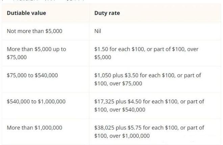Click the "$100, over $540,000" text line
Image resolution: width=223 pixels, height=145 pixels.
[120, 110]
